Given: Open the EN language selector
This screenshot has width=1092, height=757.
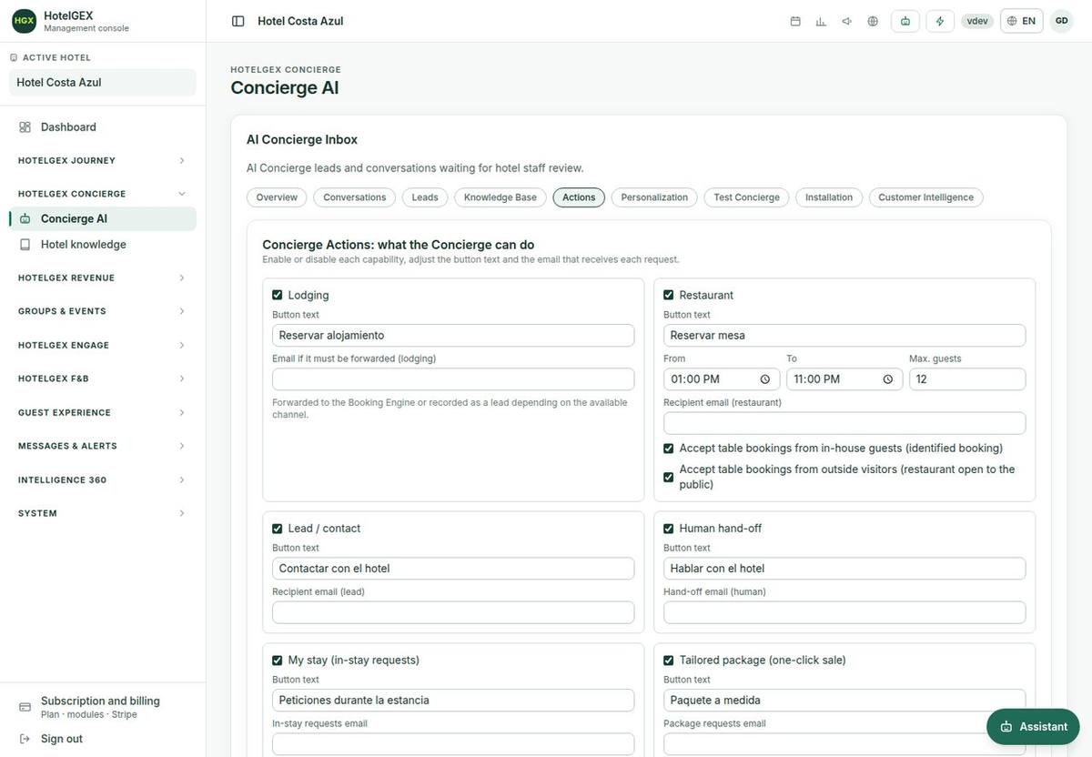Looking at the screenshot, I should 1021,21.
